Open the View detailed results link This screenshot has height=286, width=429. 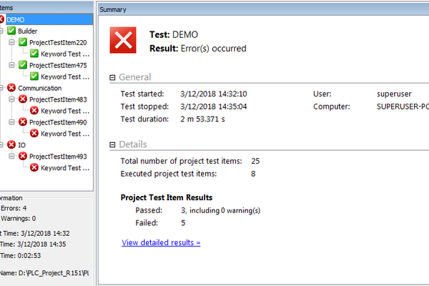click(x=161, y=243)
